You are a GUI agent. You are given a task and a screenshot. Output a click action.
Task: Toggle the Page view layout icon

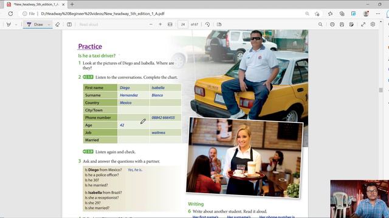[x=69, y=24]
